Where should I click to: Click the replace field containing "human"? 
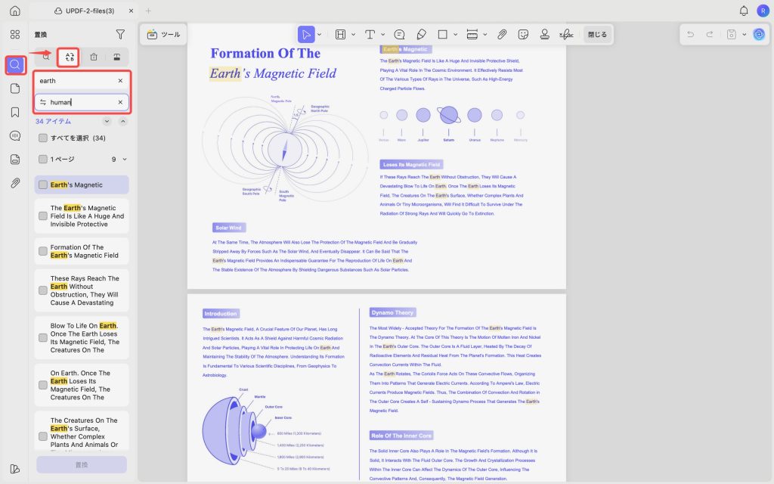pyautogui.click(x=82, y=102)
